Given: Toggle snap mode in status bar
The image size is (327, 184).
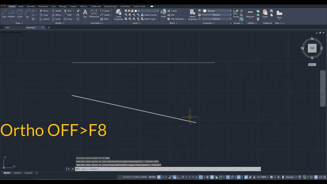Looking at the screenshot, I should pyautogui.click(x=163, y=177).
